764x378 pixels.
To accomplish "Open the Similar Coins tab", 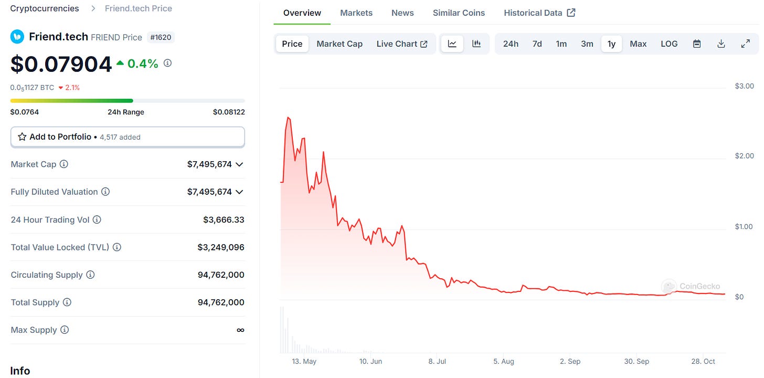I will pyautogui.click(x=459, y=13).
